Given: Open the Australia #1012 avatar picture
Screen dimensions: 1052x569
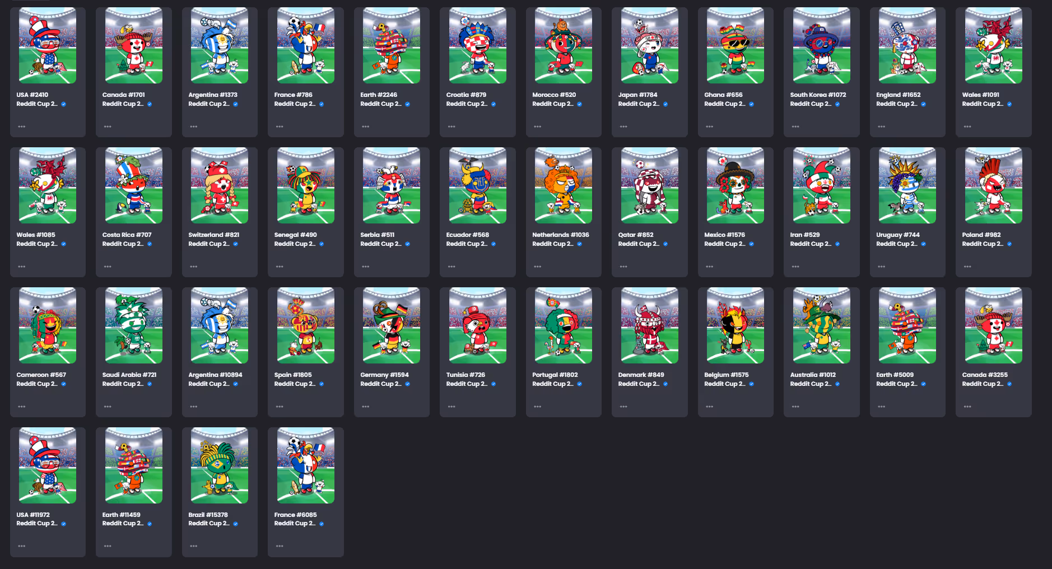Looking at the screenshot, I should (x=821, y=326).
